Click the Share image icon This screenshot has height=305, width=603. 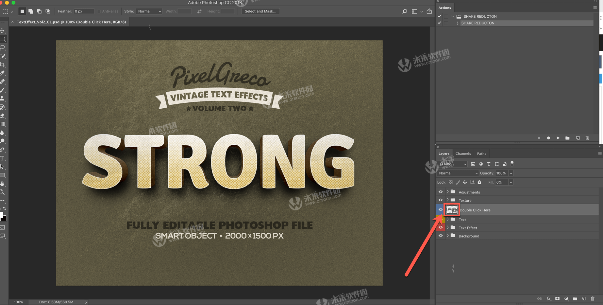click(429, 11)
